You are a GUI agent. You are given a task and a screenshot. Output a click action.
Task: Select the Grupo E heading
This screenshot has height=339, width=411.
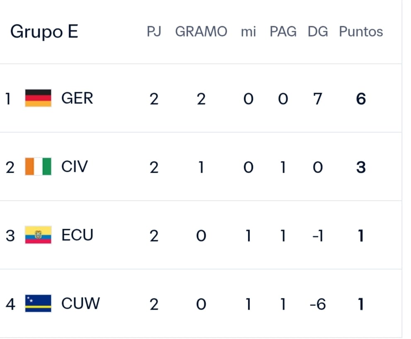click(44, 32)
